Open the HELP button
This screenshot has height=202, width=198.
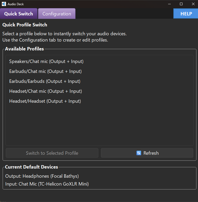(x=186, y=14)
